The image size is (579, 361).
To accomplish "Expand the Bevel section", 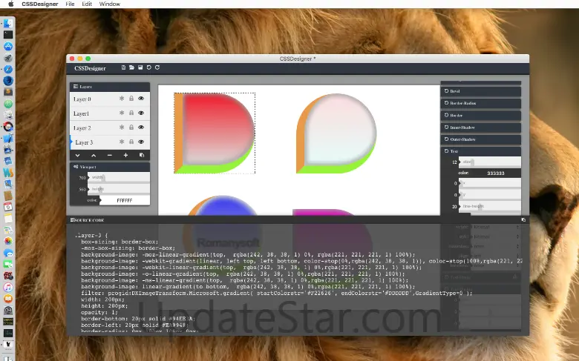I will [481, 91].
